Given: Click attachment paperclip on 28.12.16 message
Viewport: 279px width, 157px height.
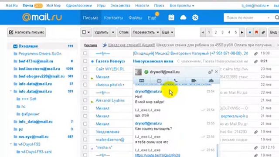Looking at the screenshot, I should (256, 147).
